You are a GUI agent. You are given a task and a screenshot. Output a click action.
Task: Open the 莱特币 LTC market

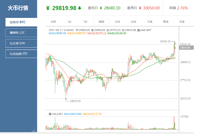click(21, 33)
